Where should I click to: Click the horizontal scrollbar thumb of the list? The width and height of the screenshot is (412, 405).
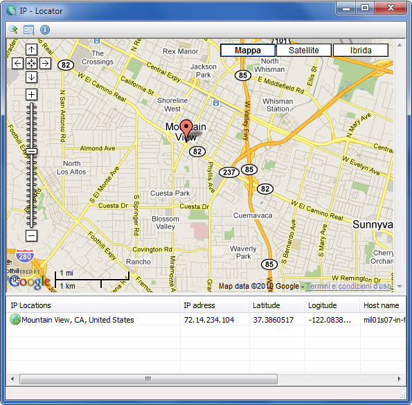pyautogui.click(x=148, y=379)
